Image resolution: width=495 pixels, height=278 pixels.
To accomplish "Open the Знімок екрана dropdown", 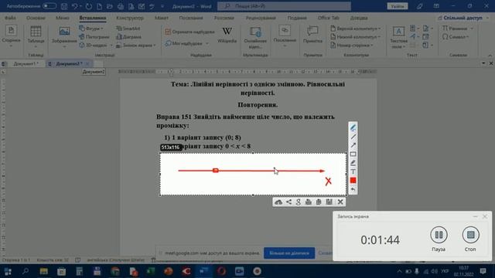I will tap(136, 46).
